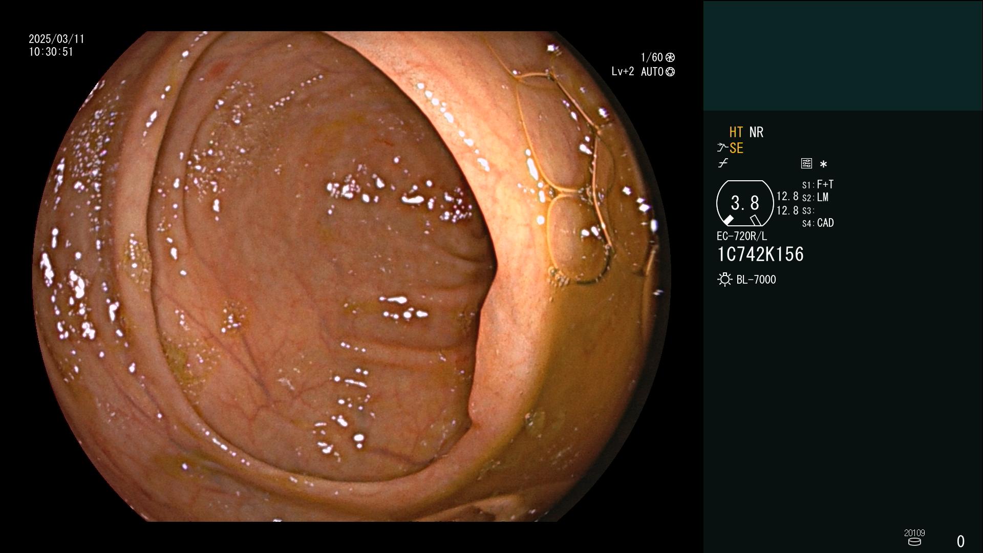Click the live endoscopic video image
This screenshot has height=553, width=983.
tap(351, 276)
